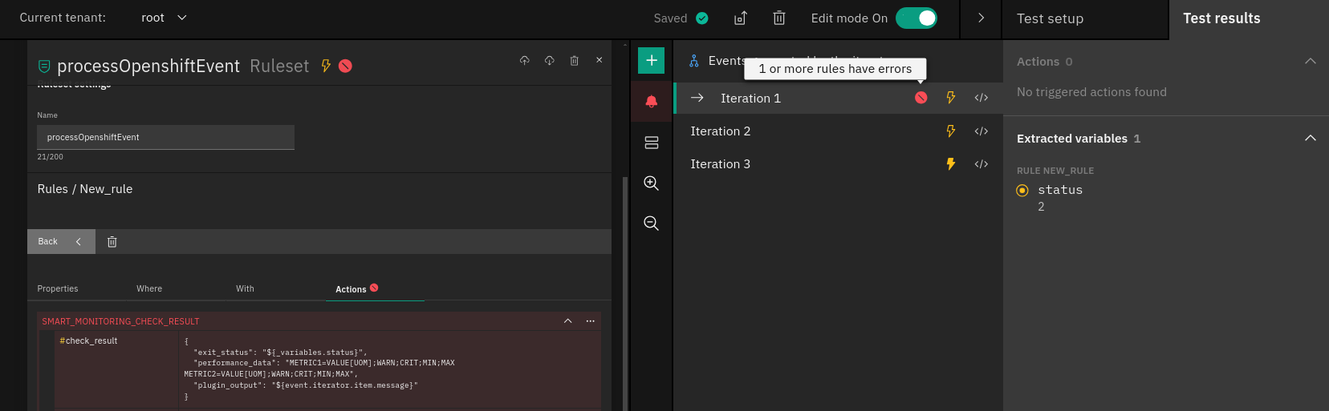The image size is (1329, 411).
Task: Turn off the Edit mode toggle
Action: tap(916, 18)
